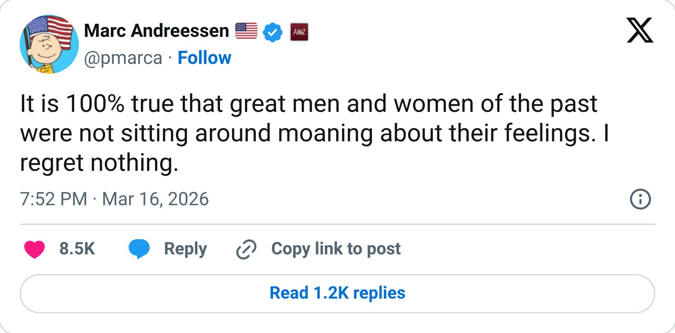Click the 8.5K like count
This screenshot has height=333, width=675.
click(x=77, y=248)
